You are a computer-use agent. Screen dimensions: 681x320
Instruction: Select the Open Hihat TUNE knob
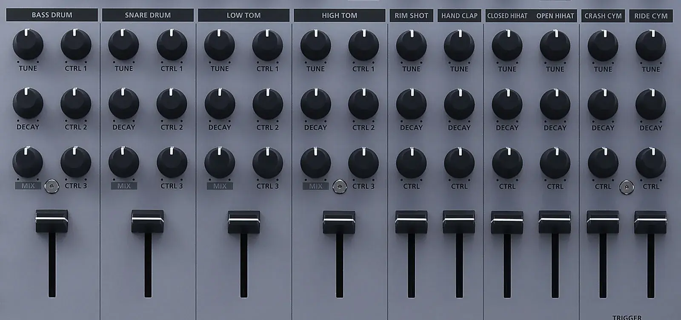coord(555,45)
